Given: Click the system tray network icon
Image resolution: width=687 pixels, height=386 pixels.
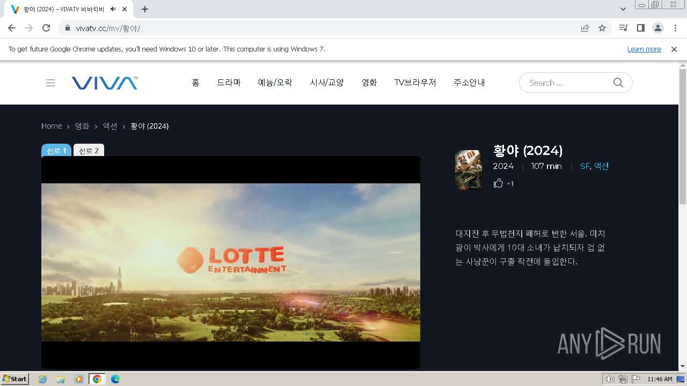Looking at the screenshot, I should [623, 379].
